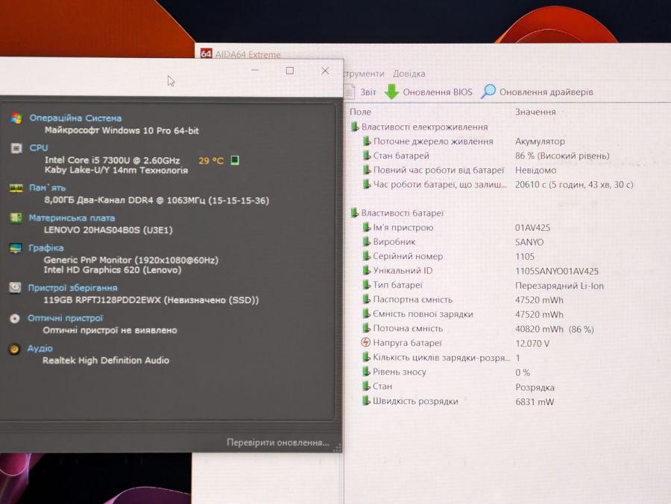Click the battery icon beside Рівень зносу
Image resolution: width=671 pixels, height=504 pixels.
[366, 371]
